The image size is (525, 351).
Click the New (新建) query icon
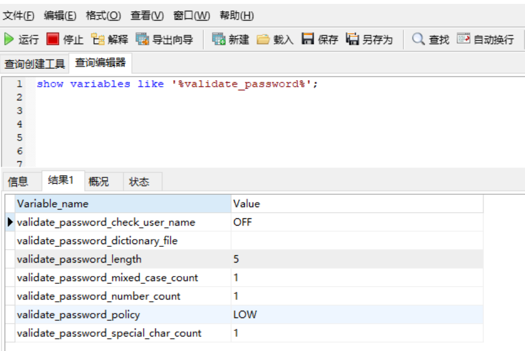point(219,39)
